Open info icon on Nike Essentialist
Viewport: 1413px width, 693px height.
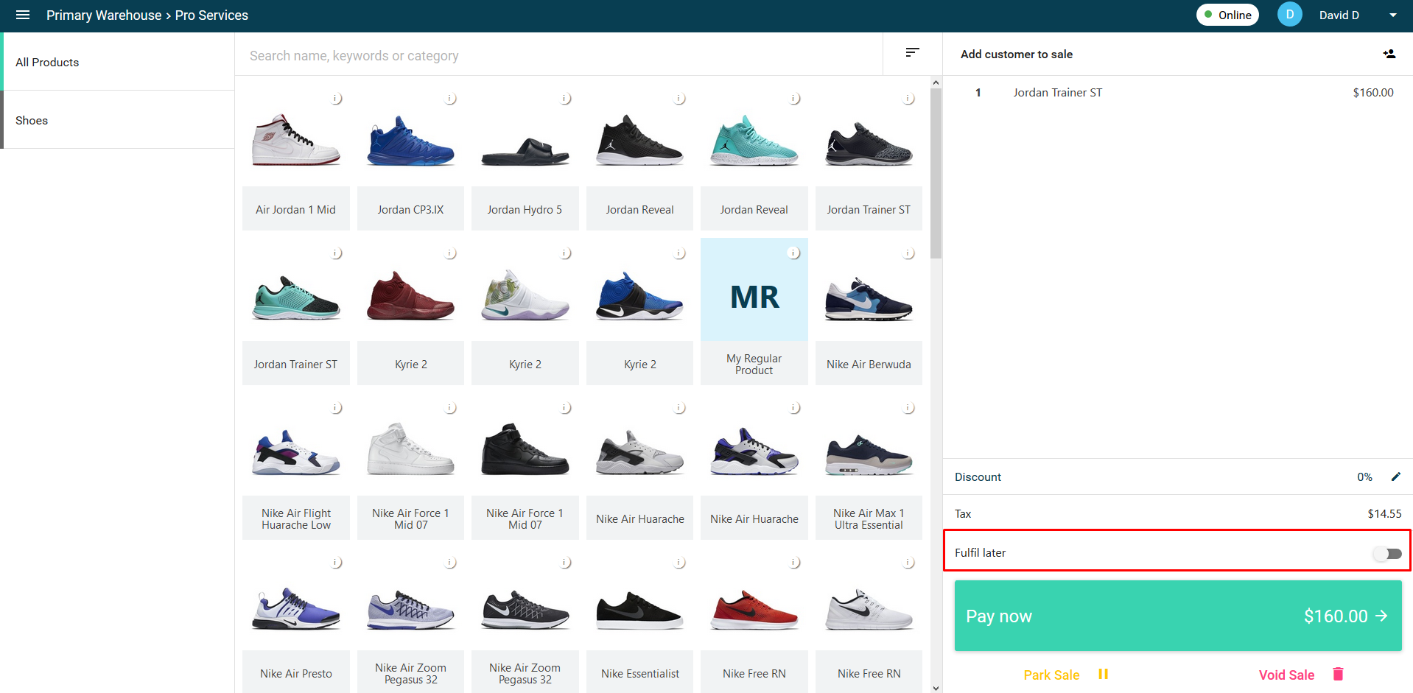coord(680,563)
